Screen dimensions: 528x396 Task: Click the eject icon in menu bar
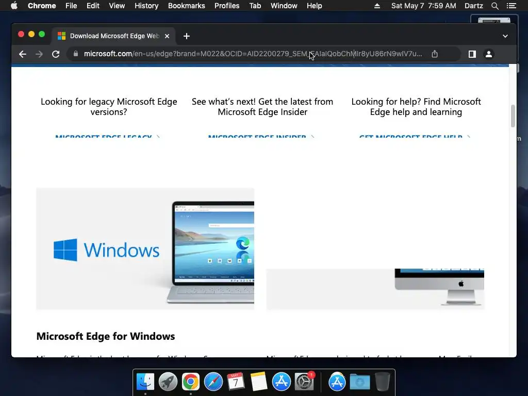tap(377, 6)
